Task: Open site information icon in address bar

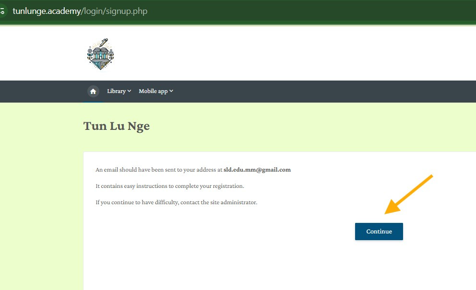Action: [x=2, y=11]
